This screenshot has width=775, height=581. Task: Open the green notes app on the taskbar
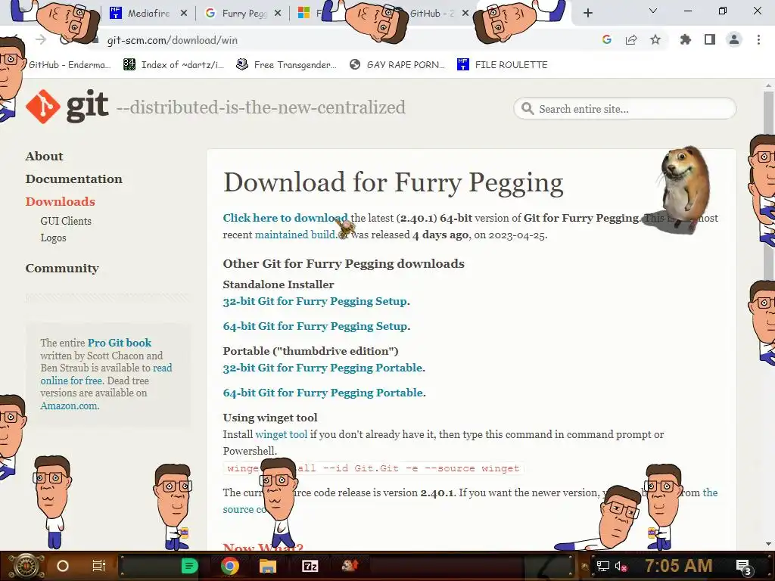click(189, 566)
